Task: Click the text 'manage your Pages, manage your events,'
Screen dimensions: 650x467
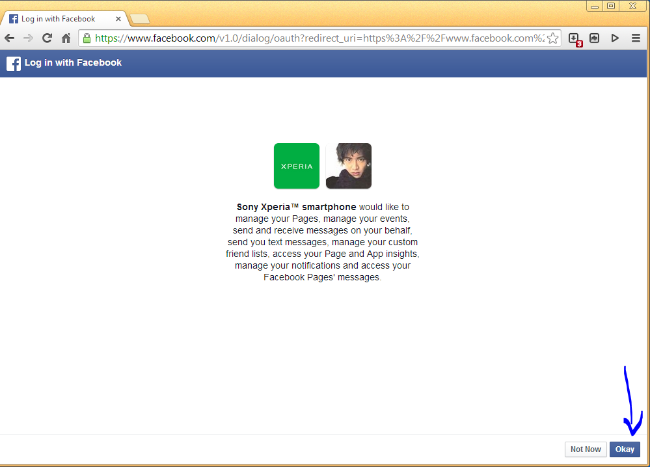Action: (323, 219)
